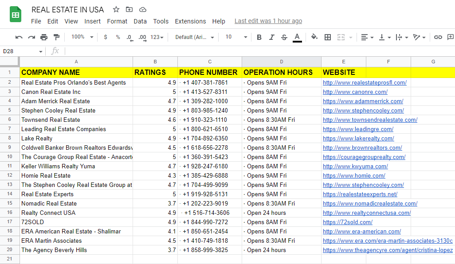
Task: Select row 10 header
Action: click(10, 157)
